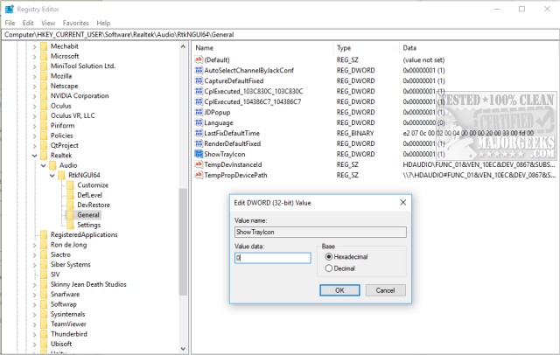Screen dimensions: 560x355
Task: Click the DefLevel folder icon
Action: pos(70,195)
